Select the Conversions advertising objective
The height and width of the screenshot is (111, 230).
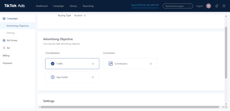coord(130,64)
